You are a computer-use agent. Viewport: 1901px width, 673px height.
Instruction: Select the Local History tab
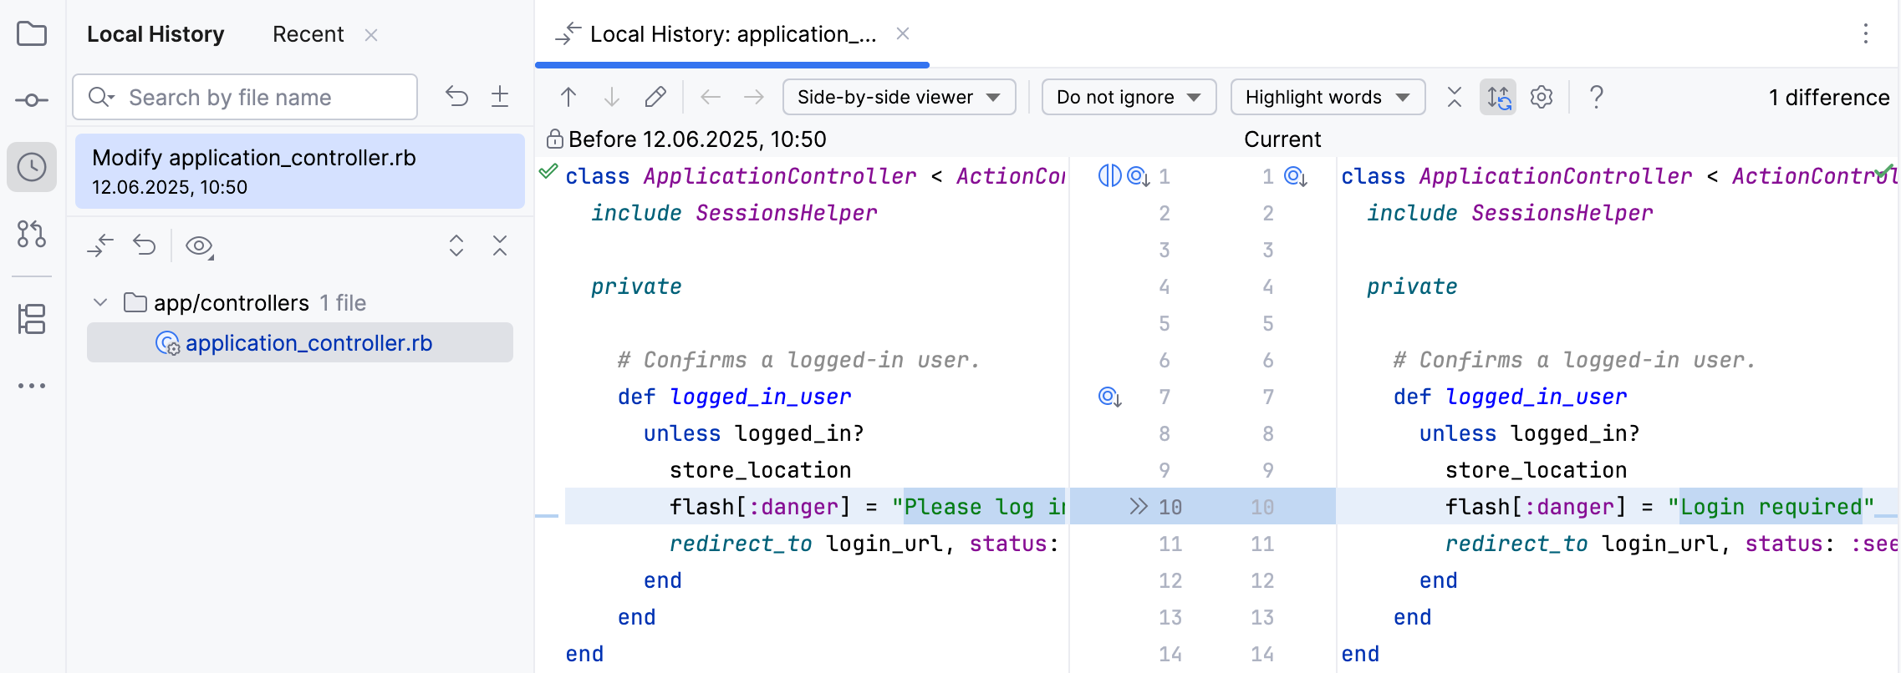pos(155,34)
